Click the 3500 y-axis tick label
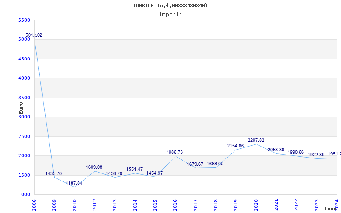The image size is (341, 213). point(24,98)
